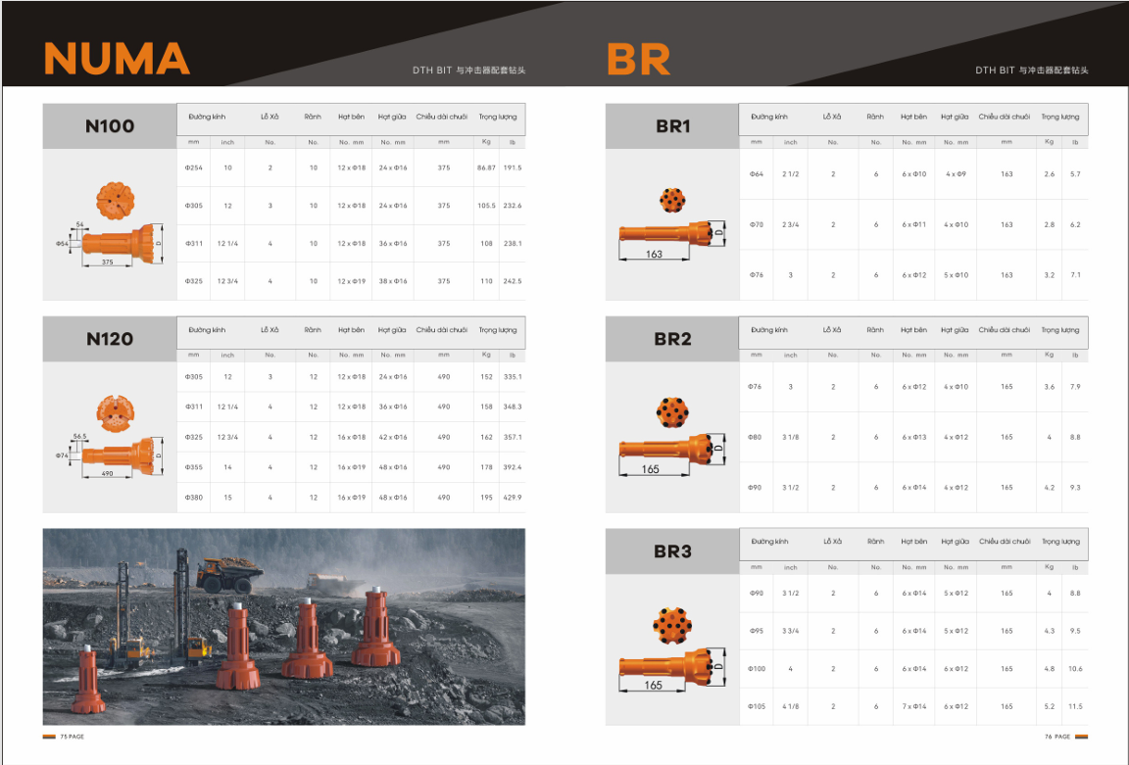Select the 'Φ355' diameter cell in N120
1129x765 pixels.
194,467
